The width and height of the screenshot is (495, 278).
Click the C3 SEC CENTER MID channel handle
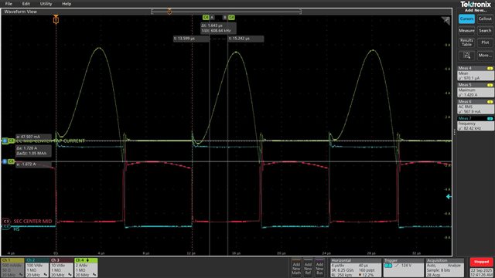tap(6, 222)
